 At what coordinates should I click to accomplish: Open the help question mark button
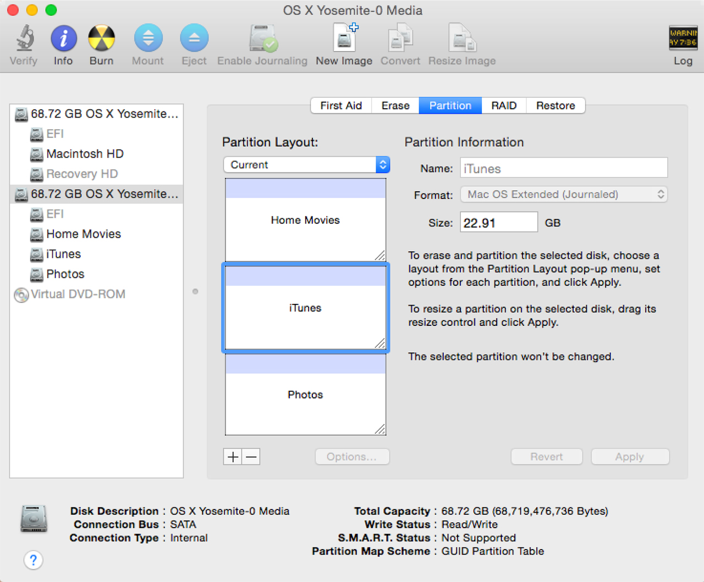coord(34,560)
